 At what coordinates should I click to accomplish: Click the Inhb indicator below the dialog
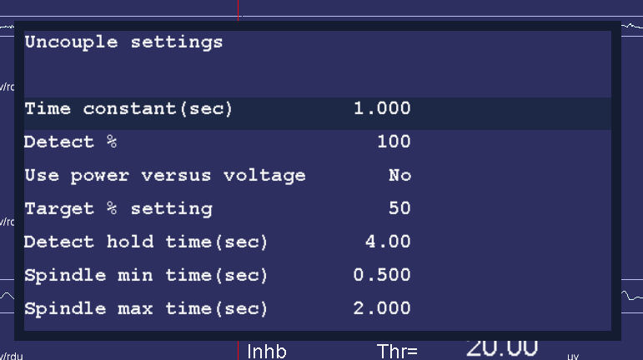click(267, 352)
